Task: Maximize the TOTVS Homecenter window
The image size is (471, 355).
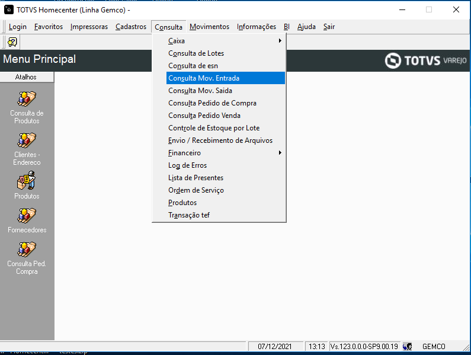Action: (x=429, y=9)
